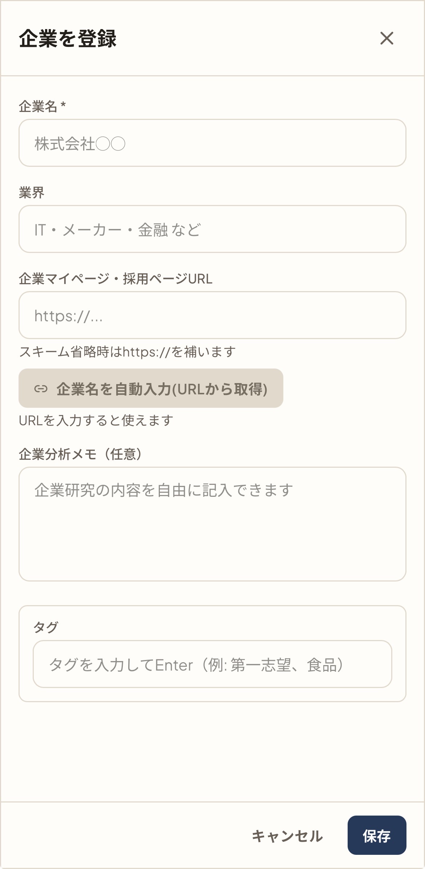
Task: Click the スキーム省略時はhttps://を補います hint text
Action: pyautogui.click(x=127, y=352)
